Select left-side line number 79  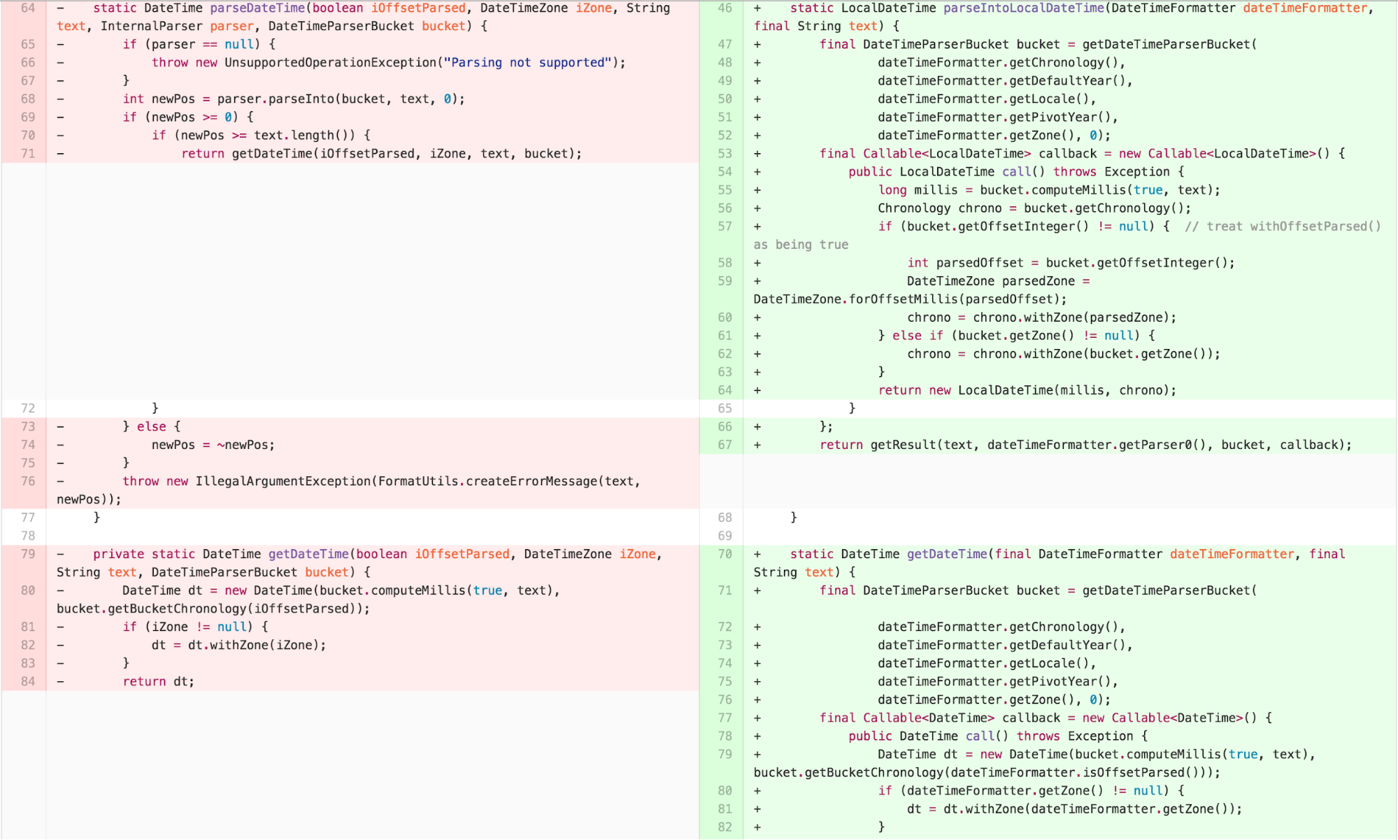click(27, 554)
